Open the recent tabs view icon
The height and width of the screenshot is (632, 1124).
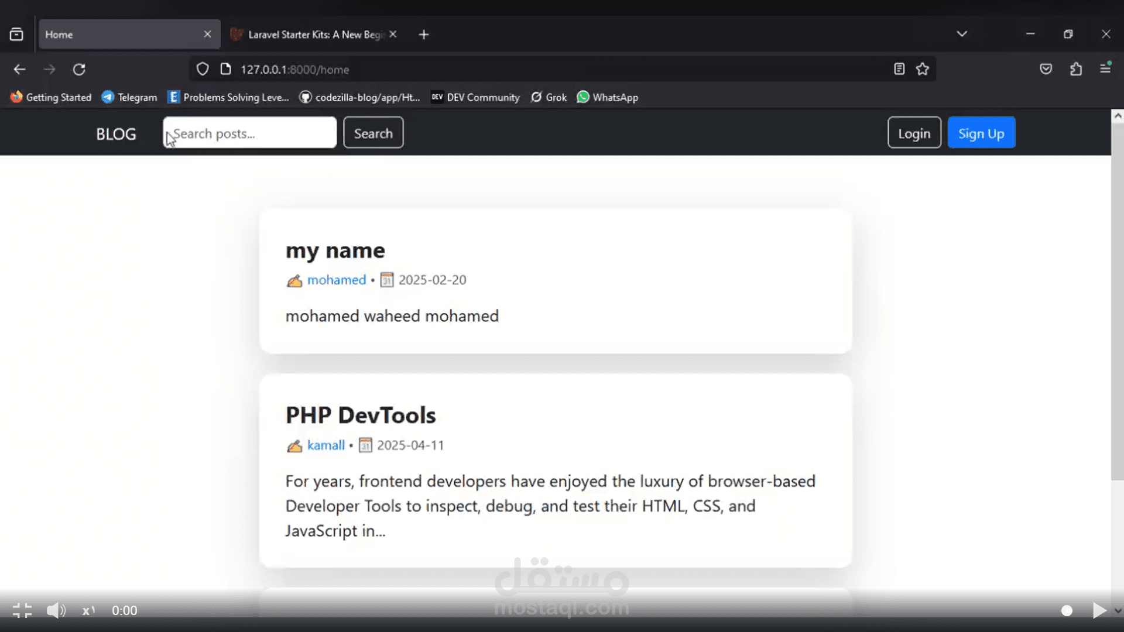16,35
